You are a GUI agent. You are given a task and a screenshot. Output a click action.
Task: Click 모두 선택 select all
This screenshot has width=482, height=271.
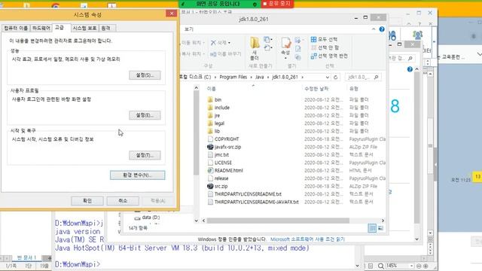324,39
